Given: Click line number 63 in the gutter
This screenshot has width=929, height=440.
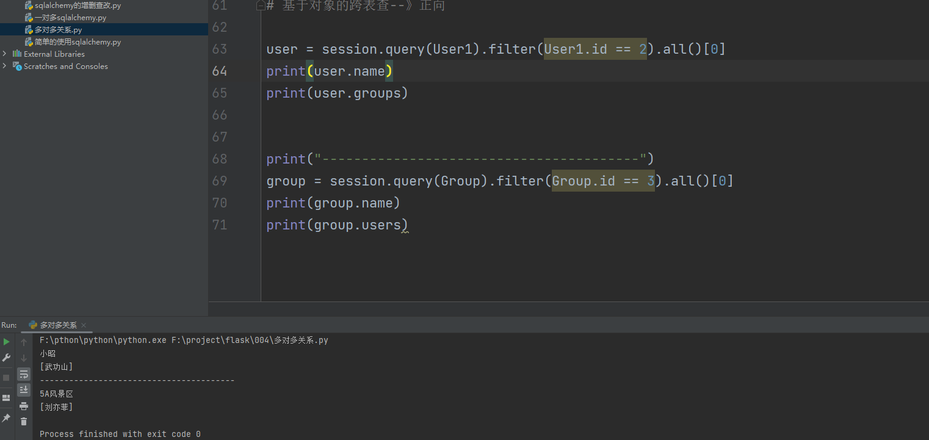Looking at the screenshot, I should (x=220, y=49).
